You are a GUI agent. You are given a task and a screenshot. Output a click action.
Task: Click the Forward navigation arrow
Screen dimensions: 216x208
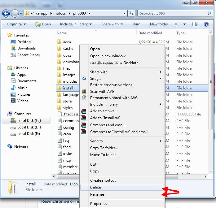[15, 13]
